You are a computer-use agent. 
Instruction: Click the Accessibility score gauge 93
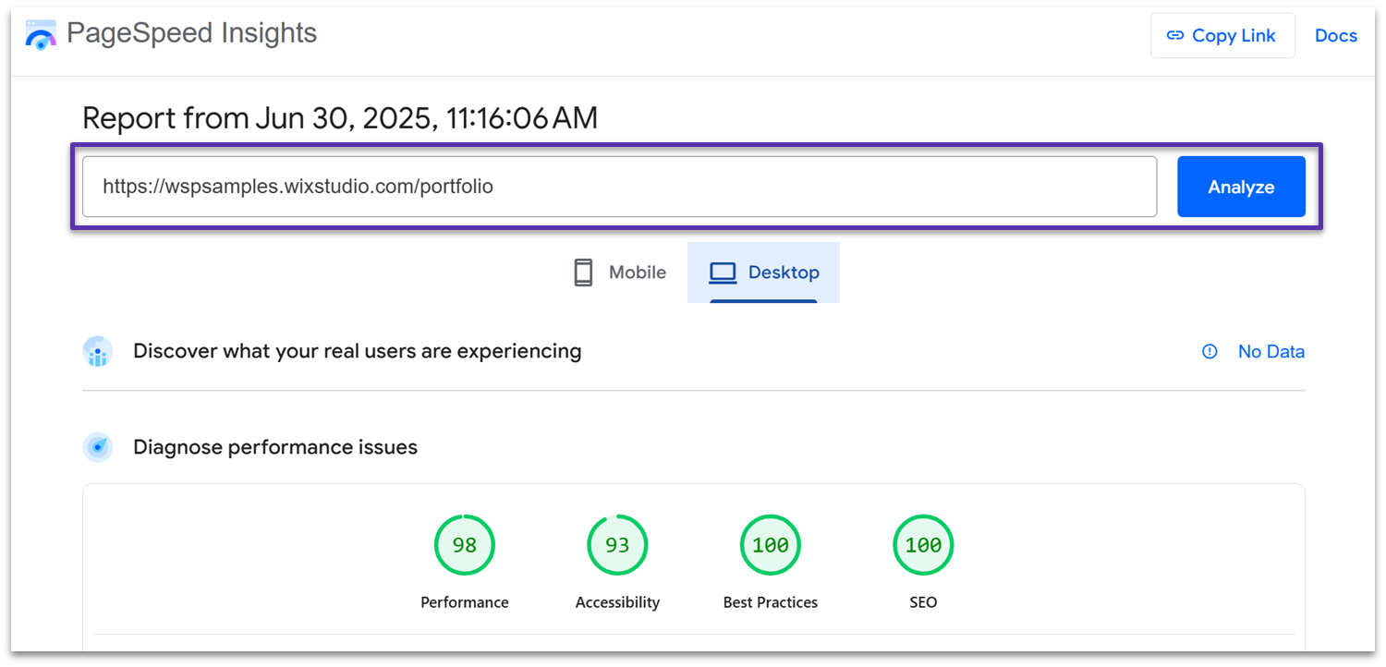coord(617,545)
